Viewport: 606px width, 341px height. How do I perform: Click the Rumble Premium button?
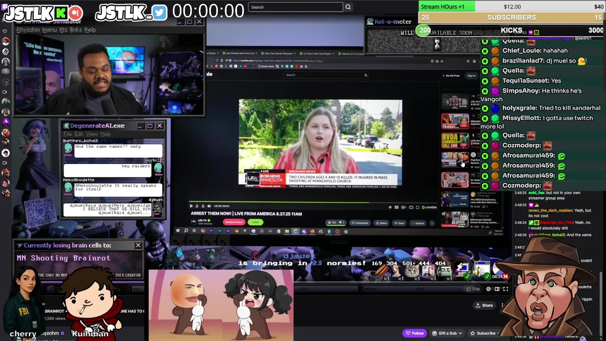234,222
